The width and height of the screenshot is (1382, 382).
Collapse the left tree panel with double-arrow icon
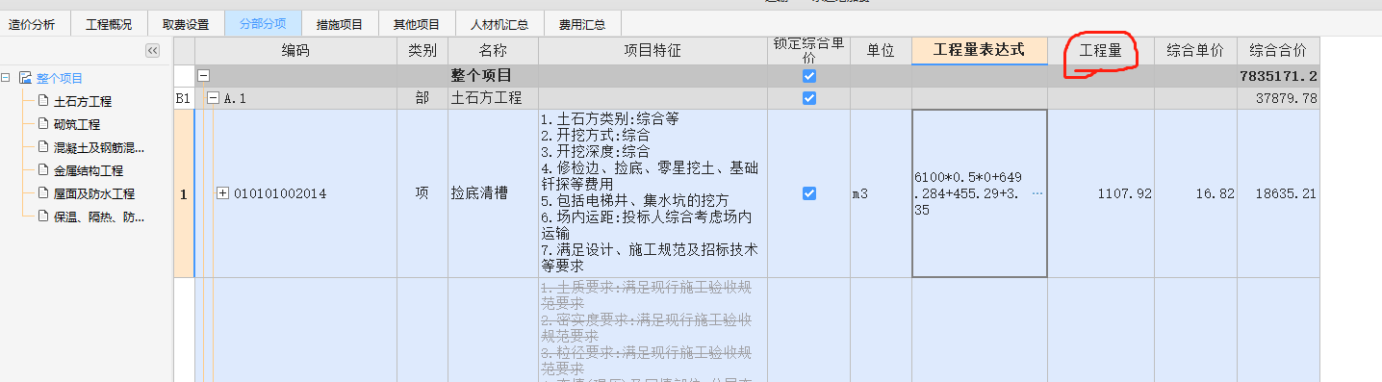click(x=152, y=50)
